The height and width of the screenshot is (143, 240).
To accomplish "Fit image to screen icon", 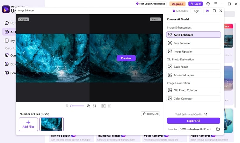I will coord(94,106).
